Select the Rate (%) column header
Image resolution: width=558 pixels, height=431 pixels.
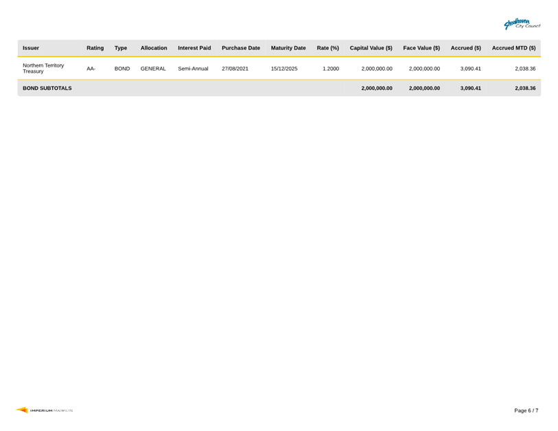click(328, 48)
